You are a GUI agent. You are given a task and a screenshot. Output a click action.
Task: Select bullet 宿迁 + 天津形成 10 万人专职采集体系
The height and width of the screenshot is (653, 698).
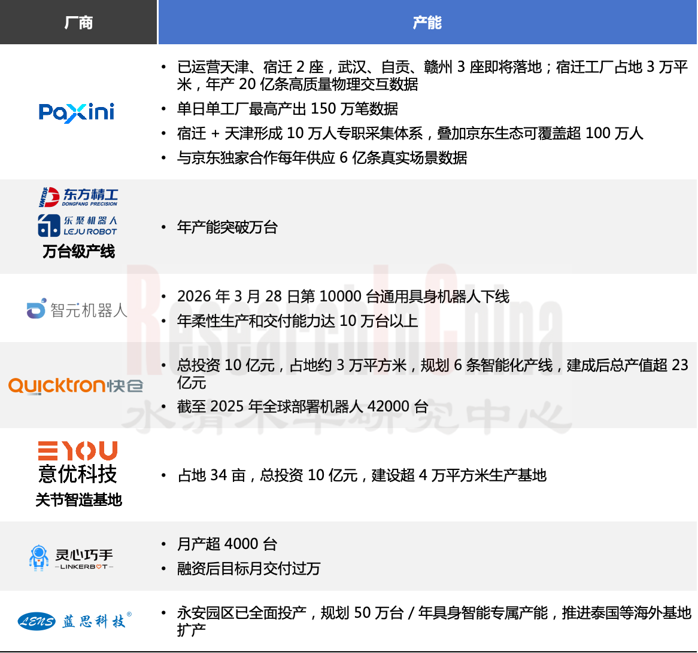point(410,133)
